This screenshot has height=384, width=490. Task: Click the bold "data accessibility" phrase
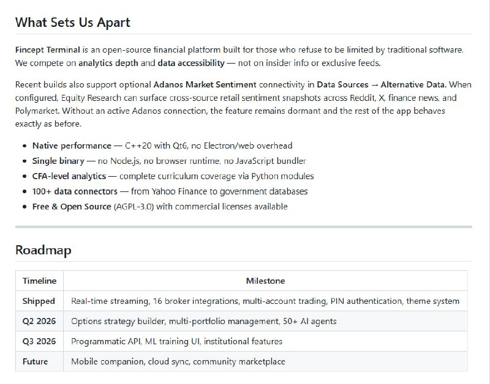pyautogui.click(x=191, y=63)
